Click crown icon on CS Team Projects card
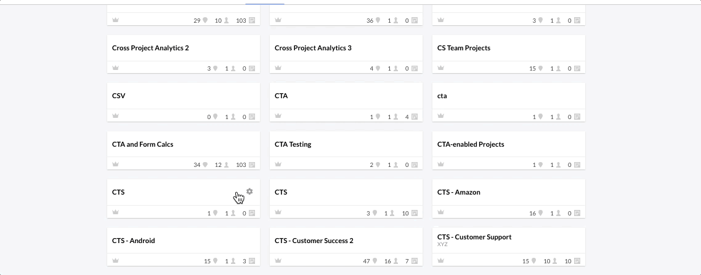The width and height of the screenshot is (701, 275). pyautogui.click(x=440, y=68)
